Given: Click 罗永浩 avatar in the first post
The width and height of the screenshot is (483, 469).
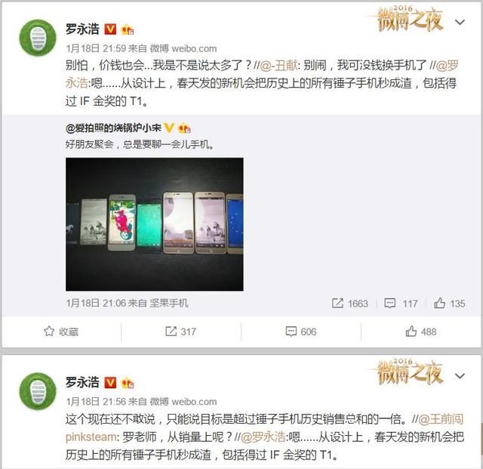Looking at the screenshot, I should click(38, 38).
